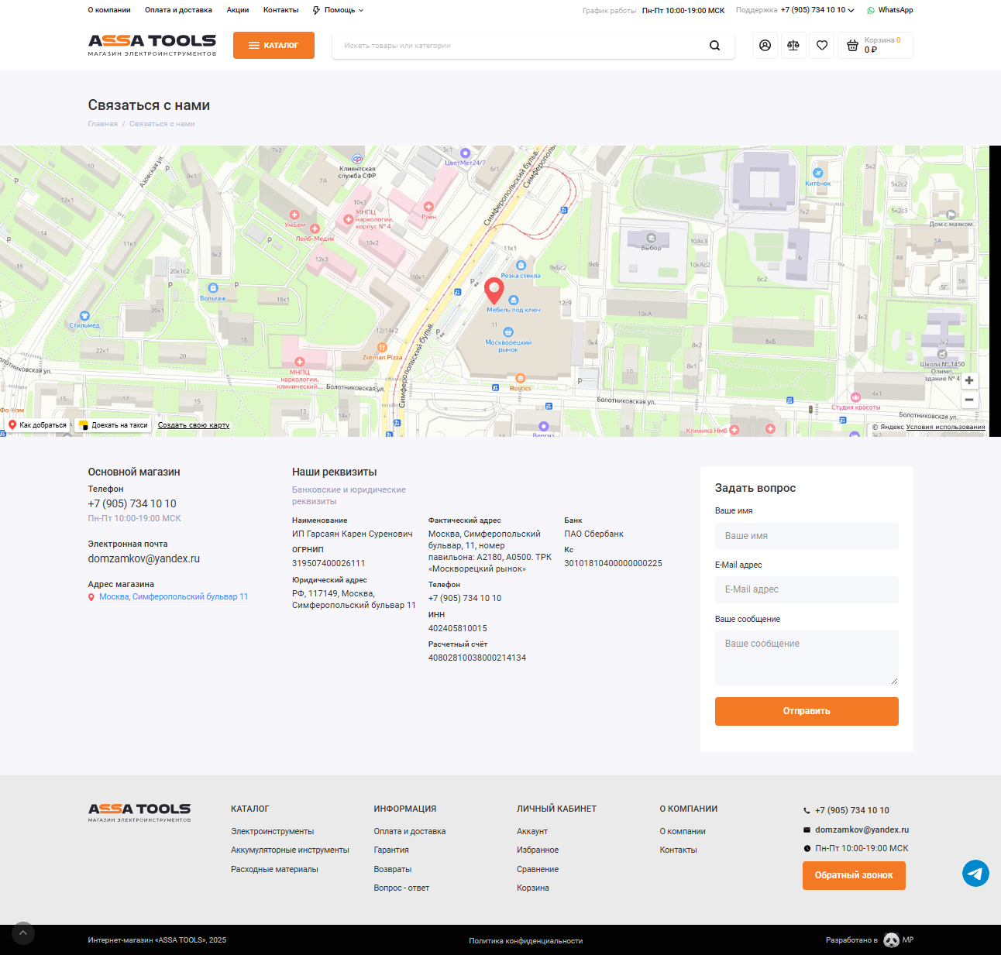The height and width of the screenshot is (955, 1001).
Task: Open the account profile icon
Action: click(x=765, y=46)
